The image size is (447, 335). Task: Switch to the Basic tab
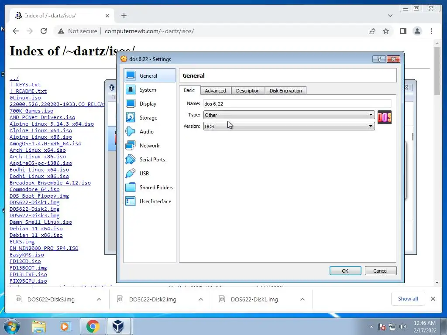tap(189, 90)
